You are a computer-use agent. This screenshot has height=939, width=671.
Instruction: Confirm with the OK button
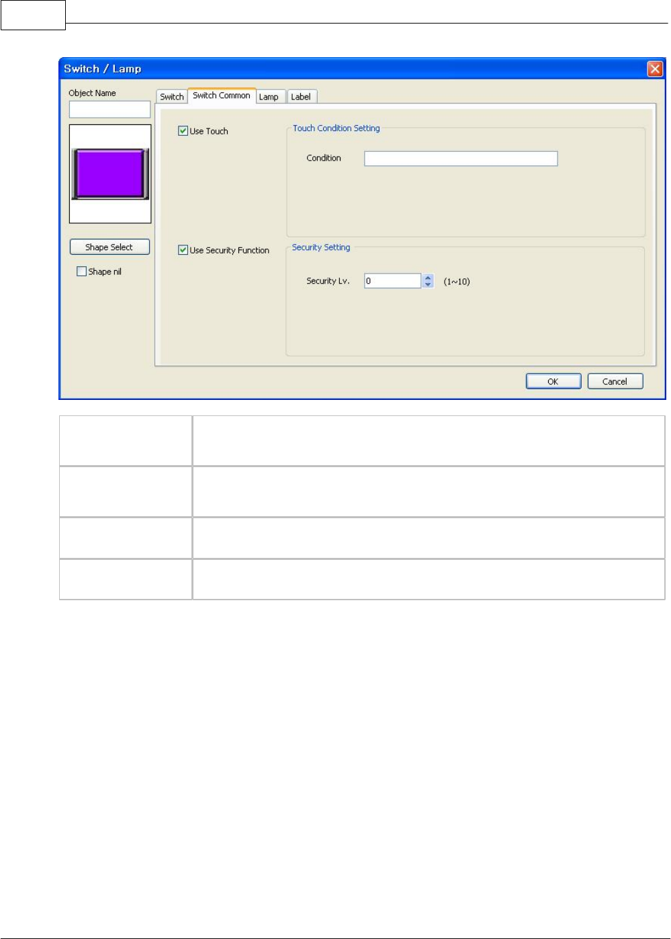pos(553,381)
